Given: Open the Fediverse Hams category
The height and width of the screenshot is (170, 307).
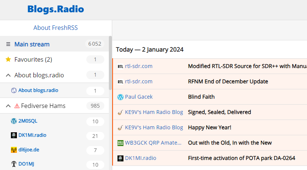Looking at the screenshot, I should tap(43, 106).
